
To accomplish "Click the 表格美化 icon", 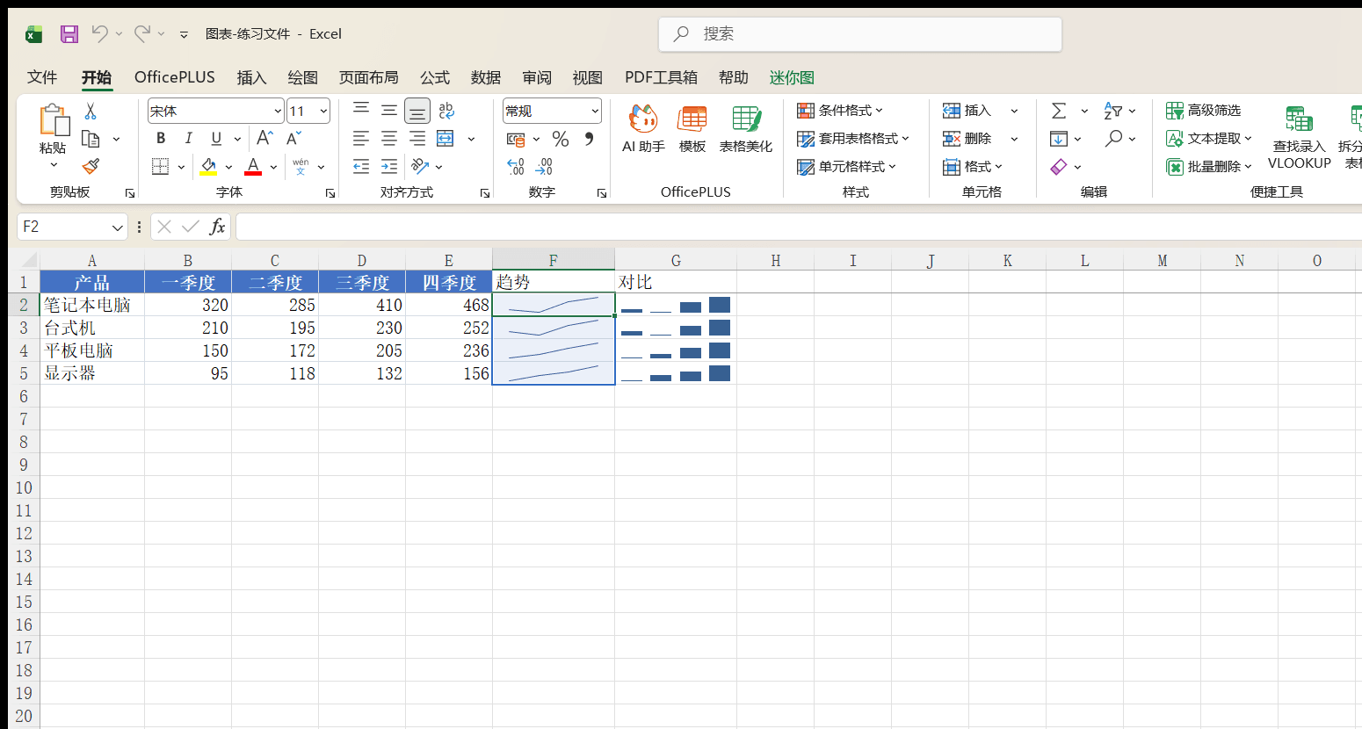I will pyautogui.click(x=746, y=129).
